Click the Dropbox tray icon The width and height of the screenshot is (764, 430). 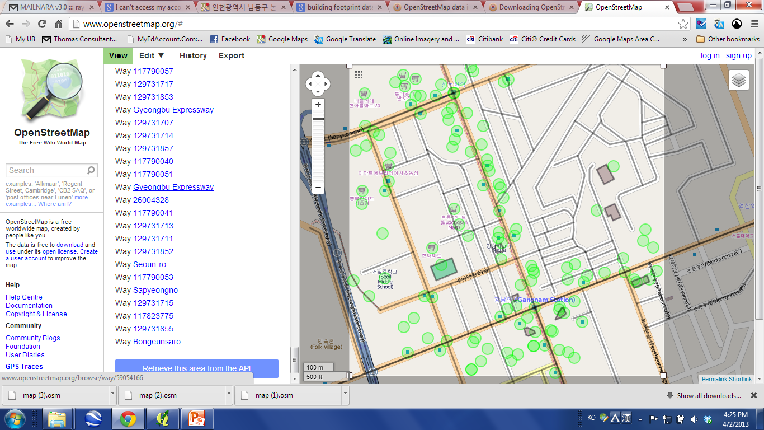click(708, 419)
